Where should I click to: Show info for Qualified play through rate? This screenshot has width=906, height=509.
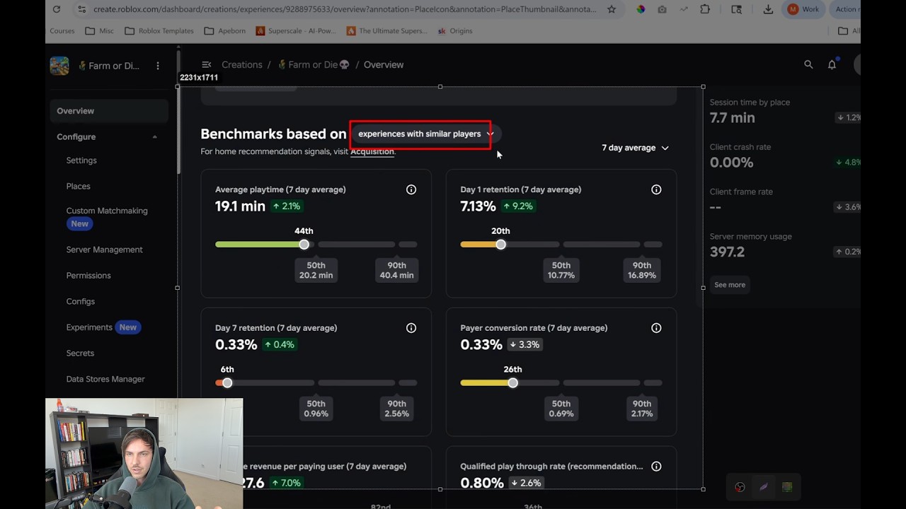(656, 467)
